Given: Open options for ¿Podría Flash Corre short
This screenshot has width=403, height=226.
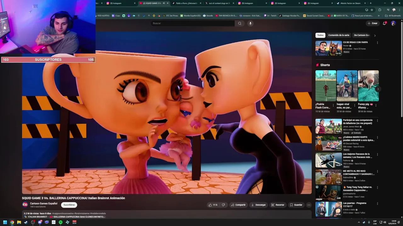Looking at the screenshot, I should click(x=333, y=105).
